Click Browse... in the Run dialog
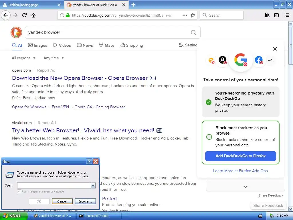The width and height of the screenshot is (293, 220). point(85,201)
